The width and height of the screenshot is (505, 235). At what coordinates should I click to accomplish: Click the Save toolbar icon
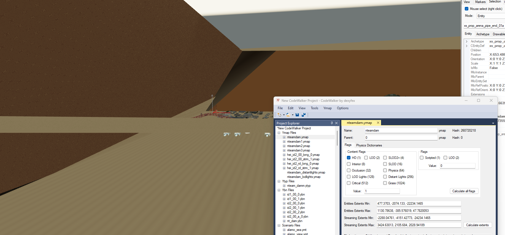[x=297, y=115]
